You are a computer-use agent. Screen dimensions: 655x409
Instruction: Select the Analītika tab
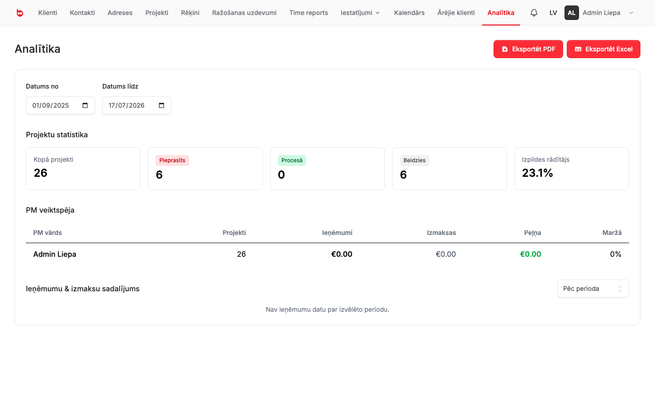point(501,13)
